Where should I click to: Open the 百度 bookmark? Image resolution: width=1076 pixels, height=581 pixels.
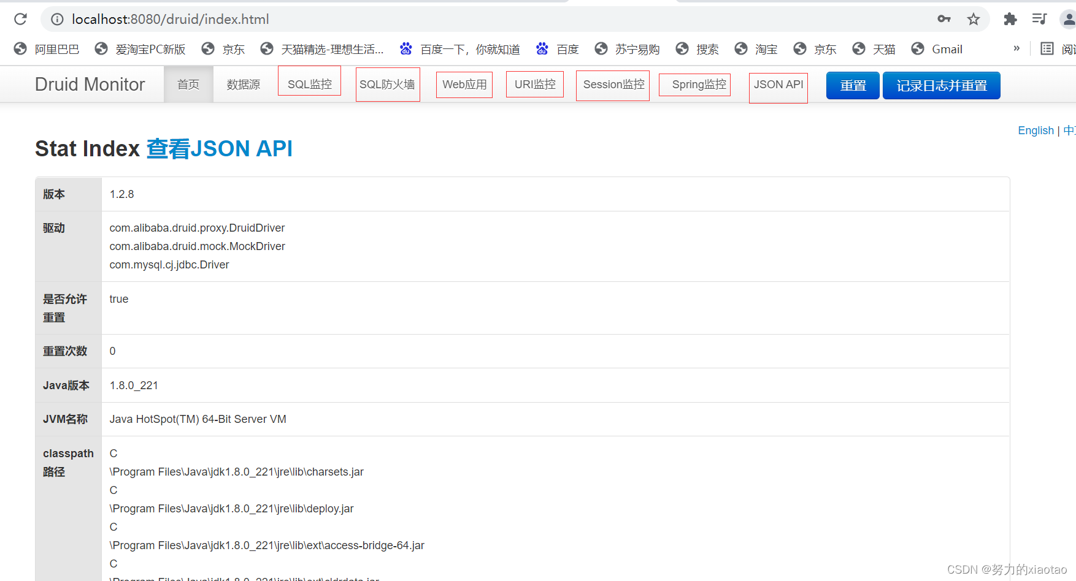[x=557, y=49]
